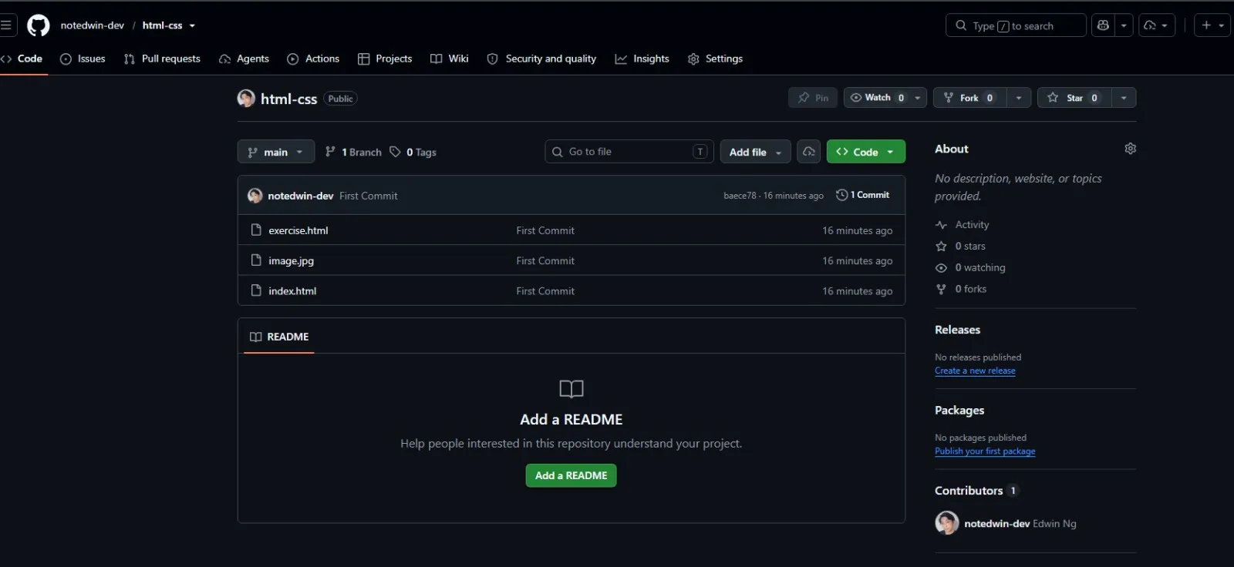Viewport: 1234px width, 567px height.
Task: View the 0 Tags link
Action: pyautogui.click(x=413, y=152)
